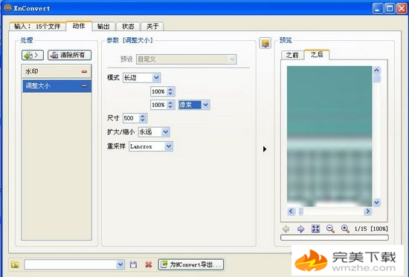409x277 pixels.
Task: Minimize the XnConvert window
Action: point(378,9)
